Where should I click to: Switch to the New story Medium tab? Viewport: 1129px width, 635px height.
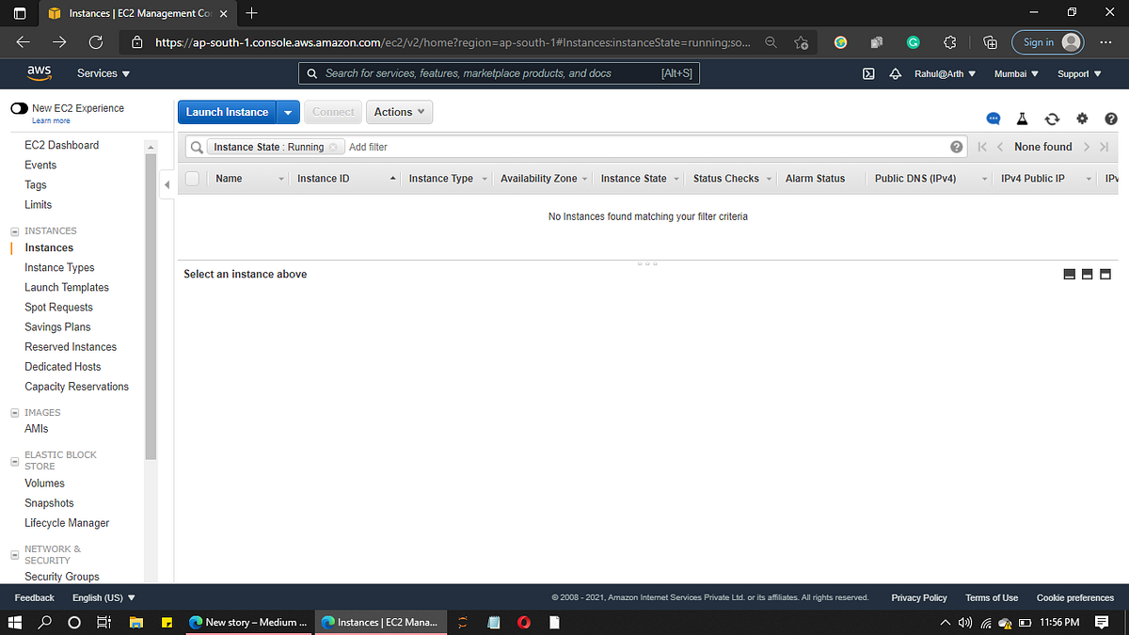point(248,622)
